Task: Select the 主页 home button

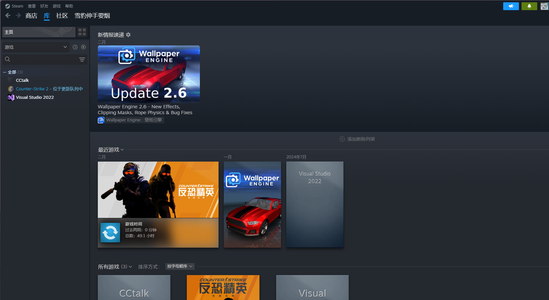Action: pyautogui.click(x=39, y=32)
